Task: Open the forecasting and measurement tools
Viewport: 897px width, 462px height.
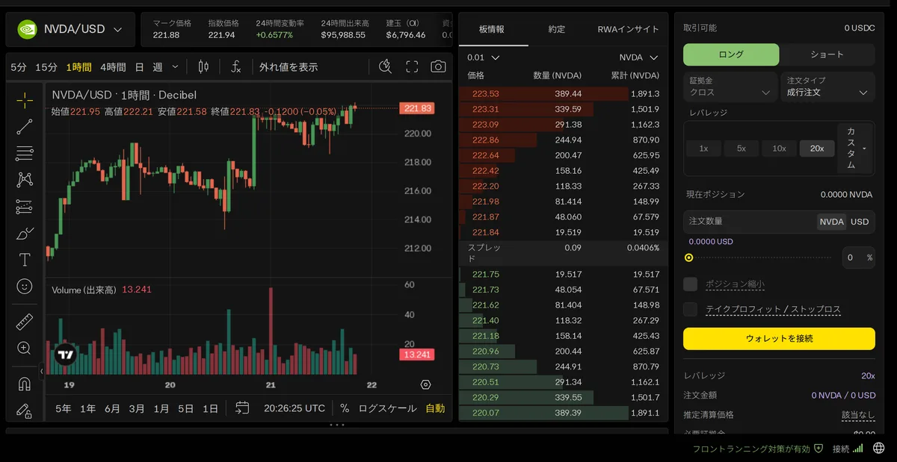Action: [x=25, y=207]
